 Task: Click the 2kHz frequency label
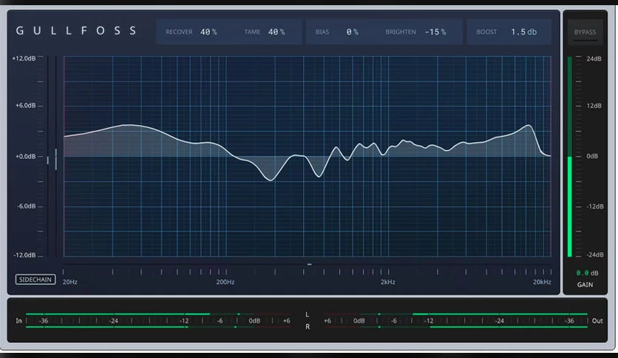(x=388, y=282)
